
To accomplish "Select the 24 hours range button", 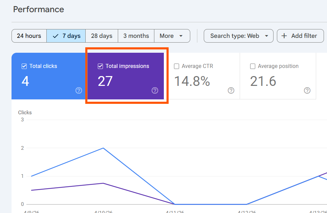I will coord(29,35).
